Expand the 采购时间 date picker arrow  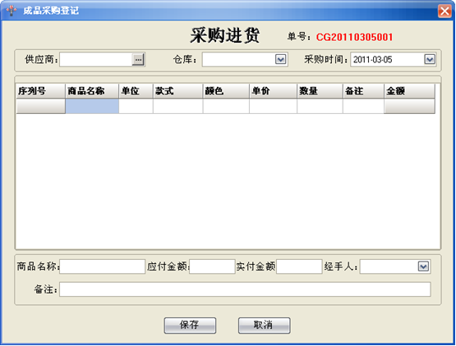430,60
